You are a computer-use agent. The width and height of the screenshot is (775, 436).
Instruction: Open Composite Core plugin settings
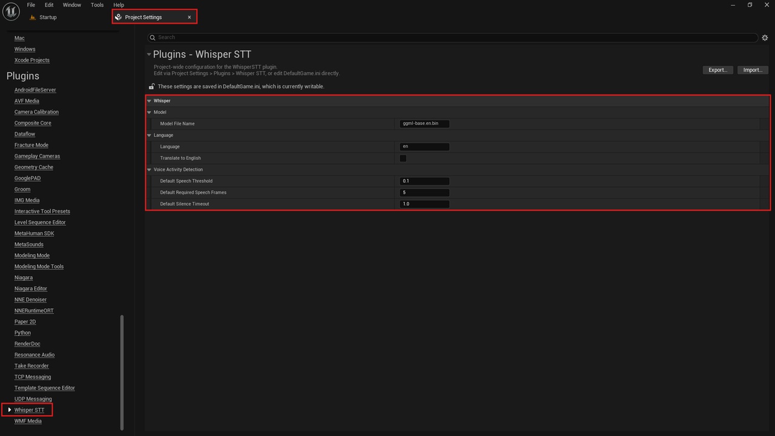click(33, 123)
